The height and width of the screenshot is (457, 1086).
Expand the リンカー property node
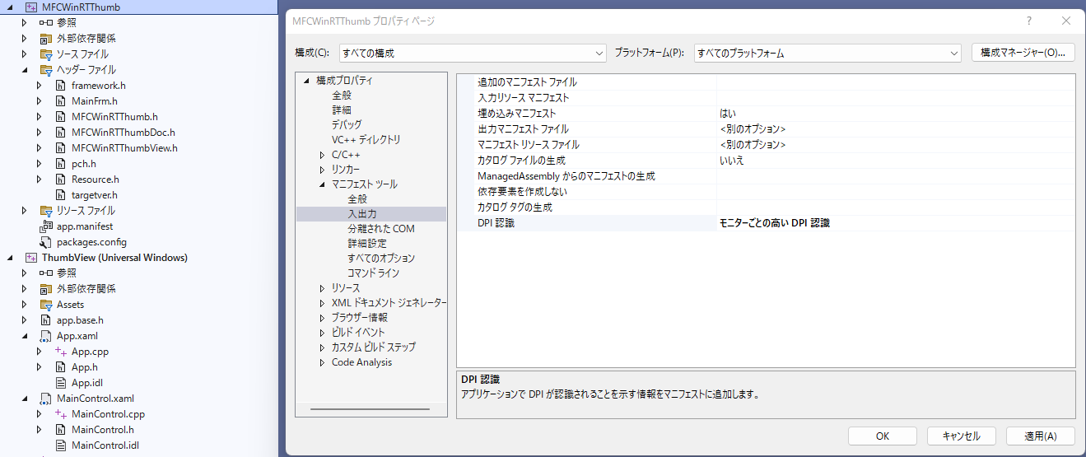point(322,170)
